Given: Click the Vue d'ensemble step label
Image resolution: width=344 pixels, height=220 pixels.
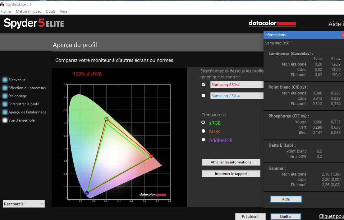Looking at the screenshot, I should 21,120.
